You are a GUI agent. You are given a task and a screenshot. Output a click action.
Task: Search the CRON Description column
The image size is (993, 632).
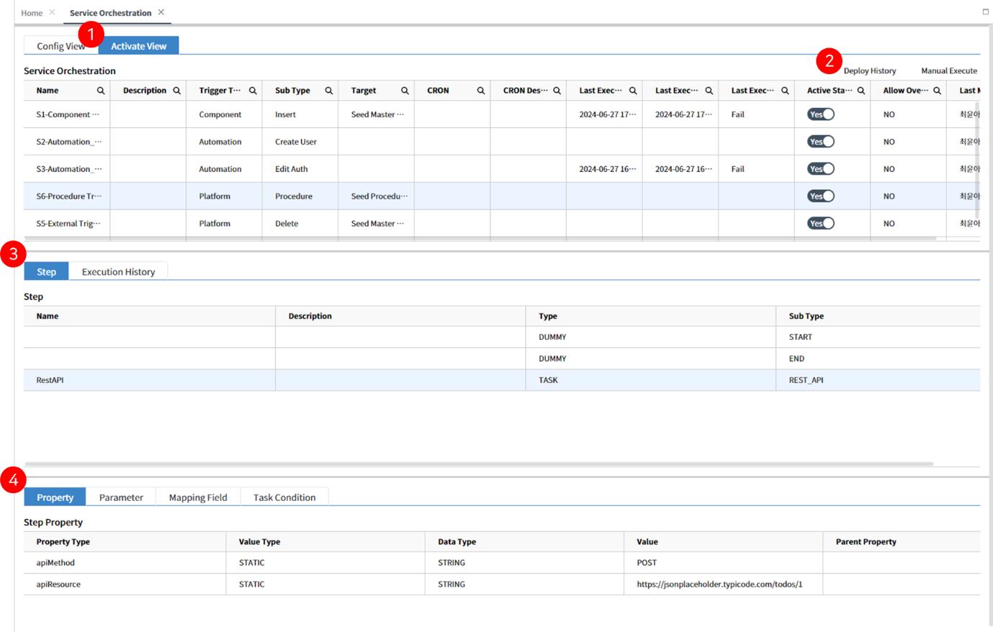[x=557, y=91]
